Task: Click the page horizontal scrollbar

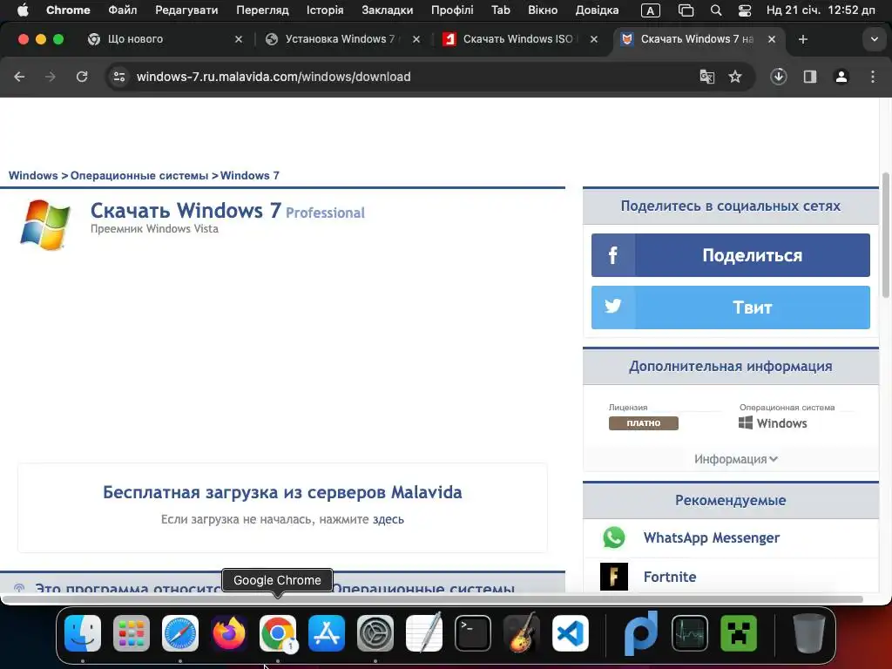Action: point(432,599)
